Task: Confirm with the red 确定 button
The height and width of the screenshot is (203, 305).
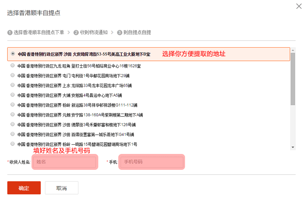Action: point(24,188)
